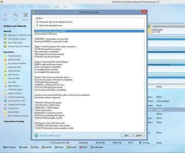
Task: Click the Wipe Partition icon
Action: click(x=5, y=112)
